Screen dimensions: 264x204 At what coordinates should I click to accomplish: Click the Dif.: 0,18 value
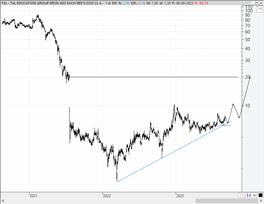(x=138, y=3)
